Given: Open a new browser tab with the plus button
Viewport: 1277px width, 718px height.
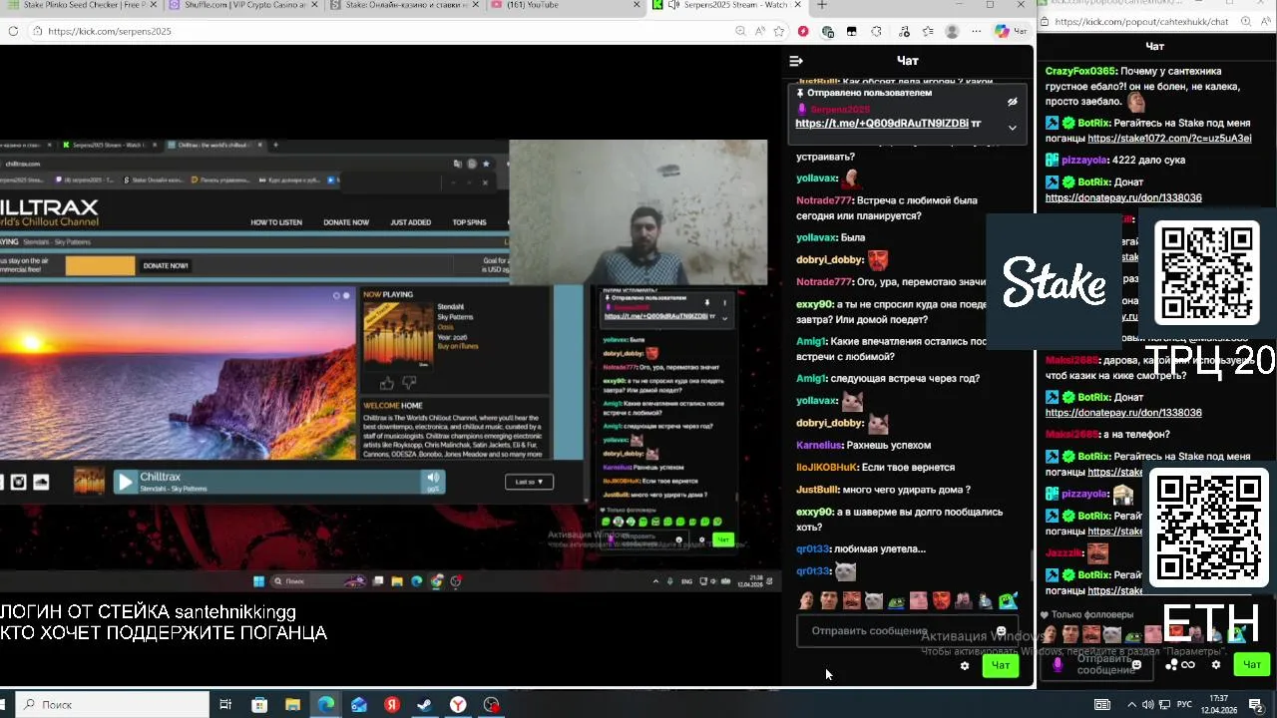Looking at the screenshot, I should click(822, 5).
